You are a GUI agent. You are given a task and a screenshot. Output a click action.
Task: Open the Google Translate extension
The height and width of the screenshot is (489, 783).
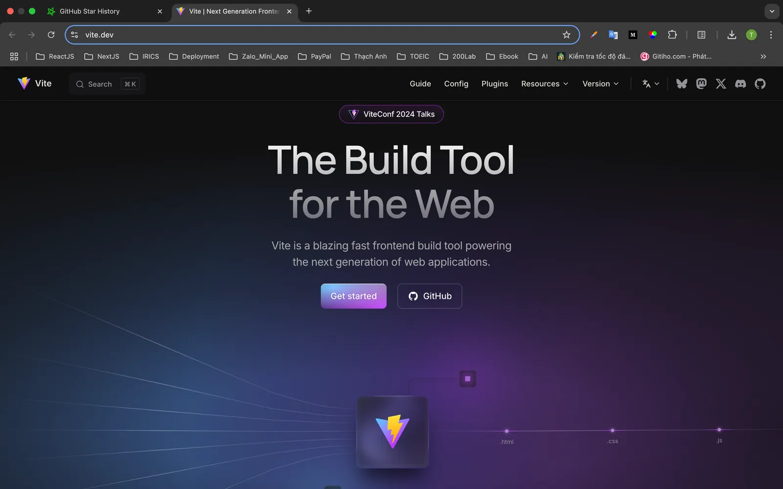pos(613,35)
